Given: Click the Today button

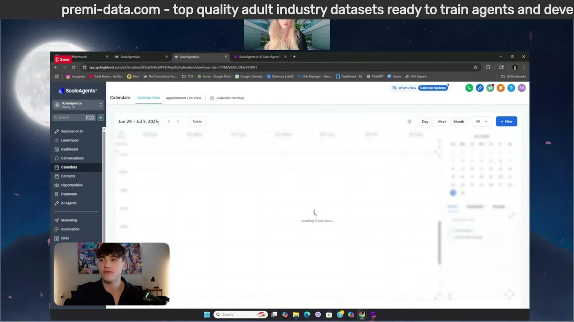Looking at the screenshot, I should (197, 121).
